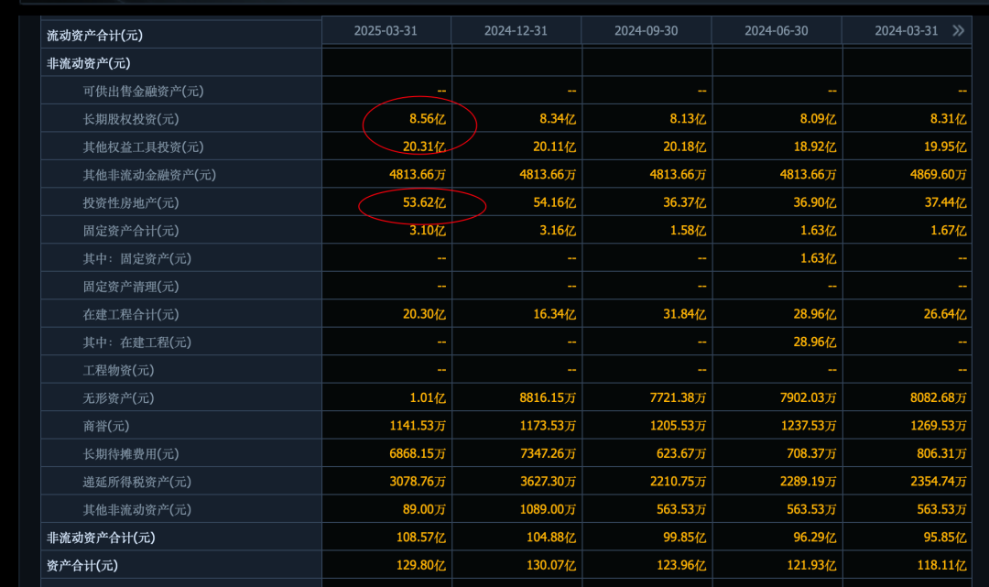Click the 129.80亿 total assets value

420,564
